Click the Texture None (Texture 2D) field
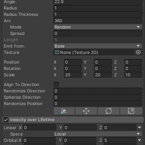 (98, 52)
